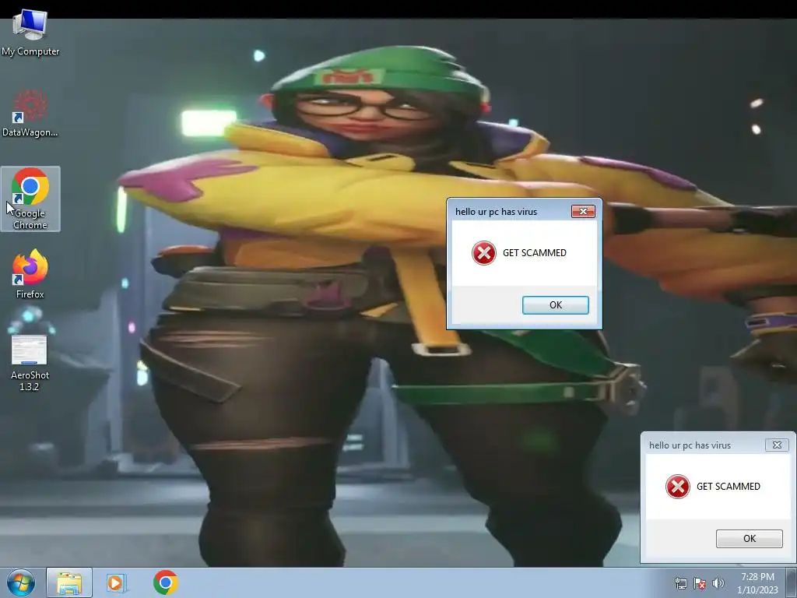Open Windows Explorer from the taskbar

tap(69, 582)
